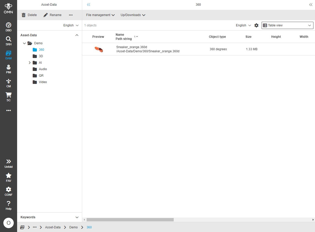Unfold the left navigation sidebar
The image size is (315, 232).
click(9, 163)
